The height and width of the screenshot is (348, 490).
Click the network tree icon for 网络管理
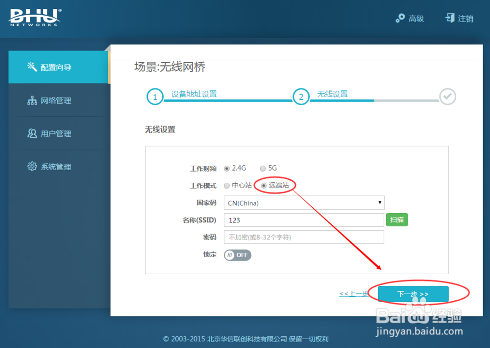pos(32,100)
